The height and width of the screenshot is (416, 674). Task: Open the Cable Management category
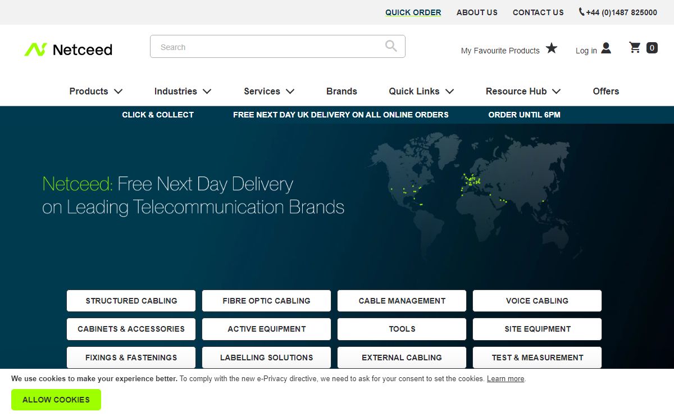(402, 301)
